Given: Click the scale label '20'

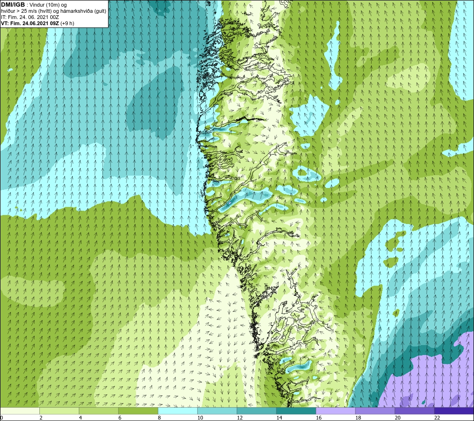Looking at the screenshot, I should (398, 418).
